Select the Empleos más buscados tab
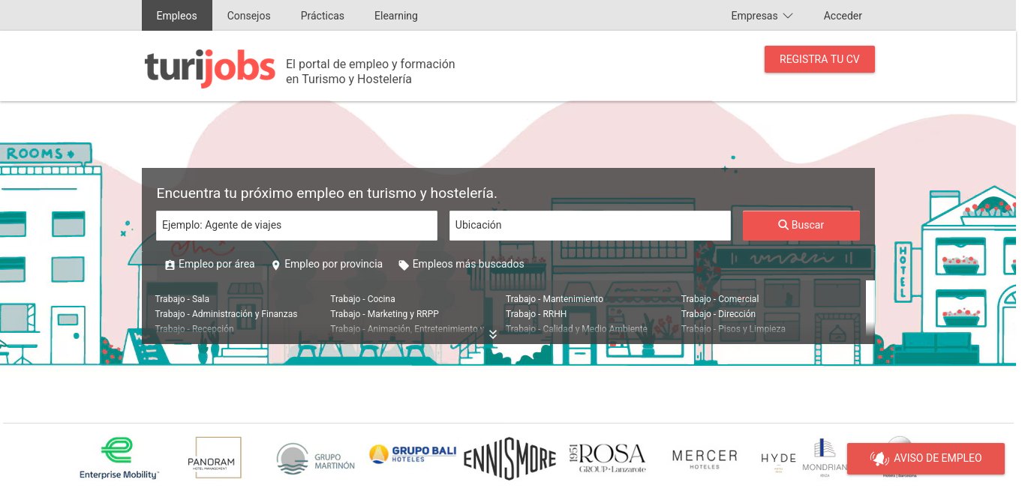This screenshot has width=1025, height=488. coord(461,265)
